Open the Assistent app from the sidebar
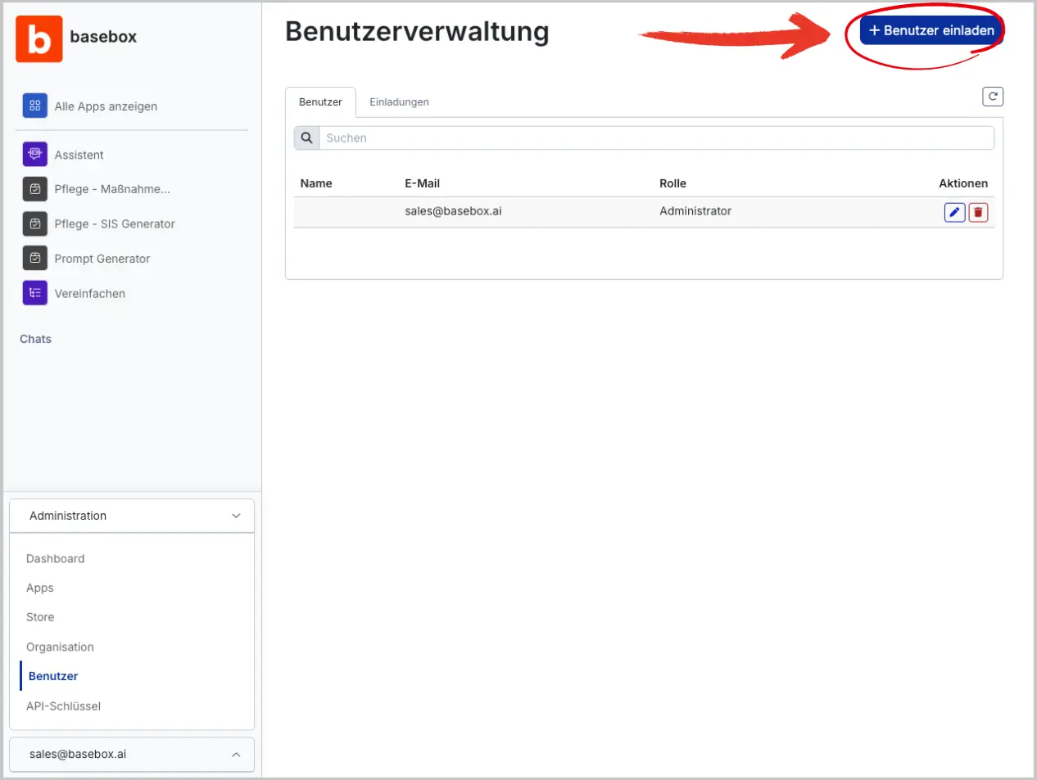Screen dimensions: 1037x780 35,154
